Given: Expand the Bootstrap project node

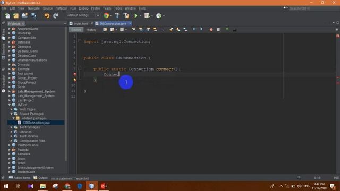Looking at the screenshot, I should click(x=10, y=33).
